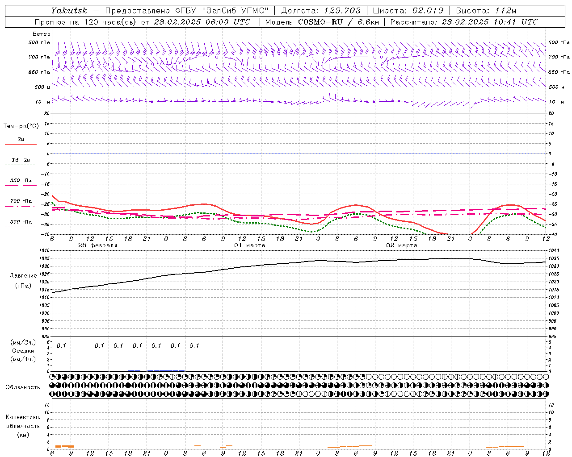Click the 500 гПа temperature legend entry
Viewport: 572px width, 457px height.
click(x=21, y=223)
